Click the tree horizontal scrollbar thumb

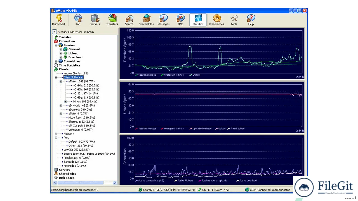click(80, 183)
